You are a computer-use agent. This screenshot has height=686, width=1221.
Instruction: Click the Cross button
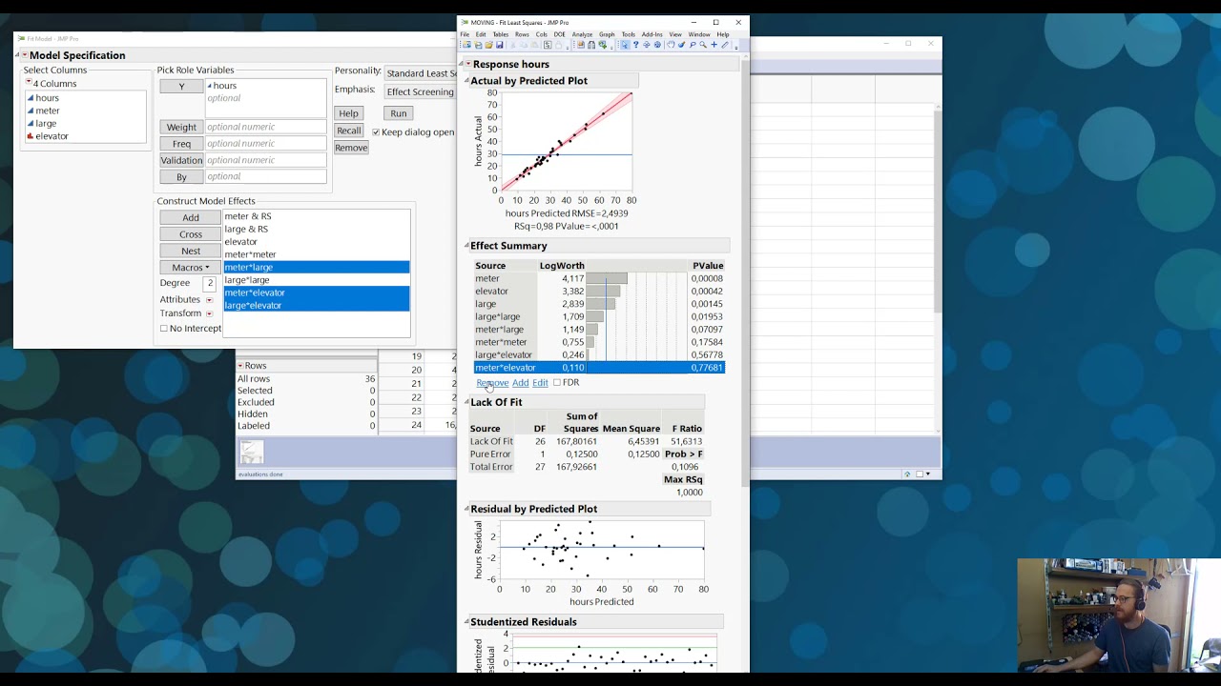point(191,234)
